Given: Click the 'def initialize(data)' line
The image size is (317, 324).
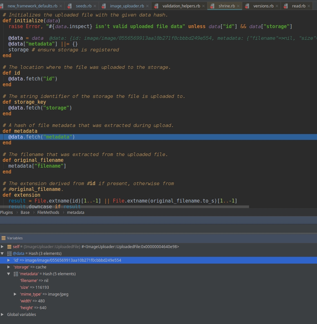Looking at the screenshot, I should click(31, 21).
